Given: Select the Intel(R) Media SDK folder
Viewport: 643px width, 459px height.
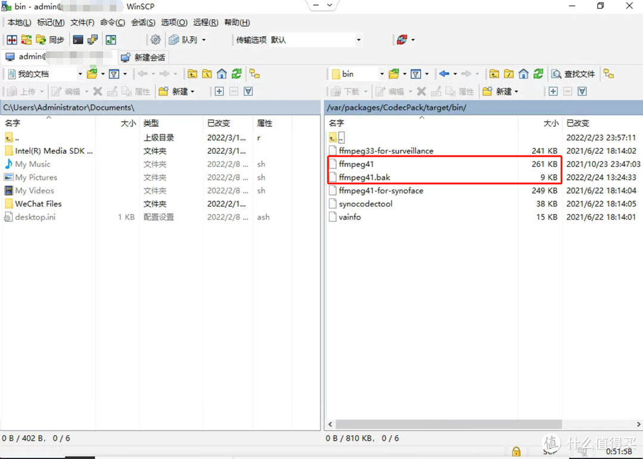Looking at the screenshot, I should [54, 151].
